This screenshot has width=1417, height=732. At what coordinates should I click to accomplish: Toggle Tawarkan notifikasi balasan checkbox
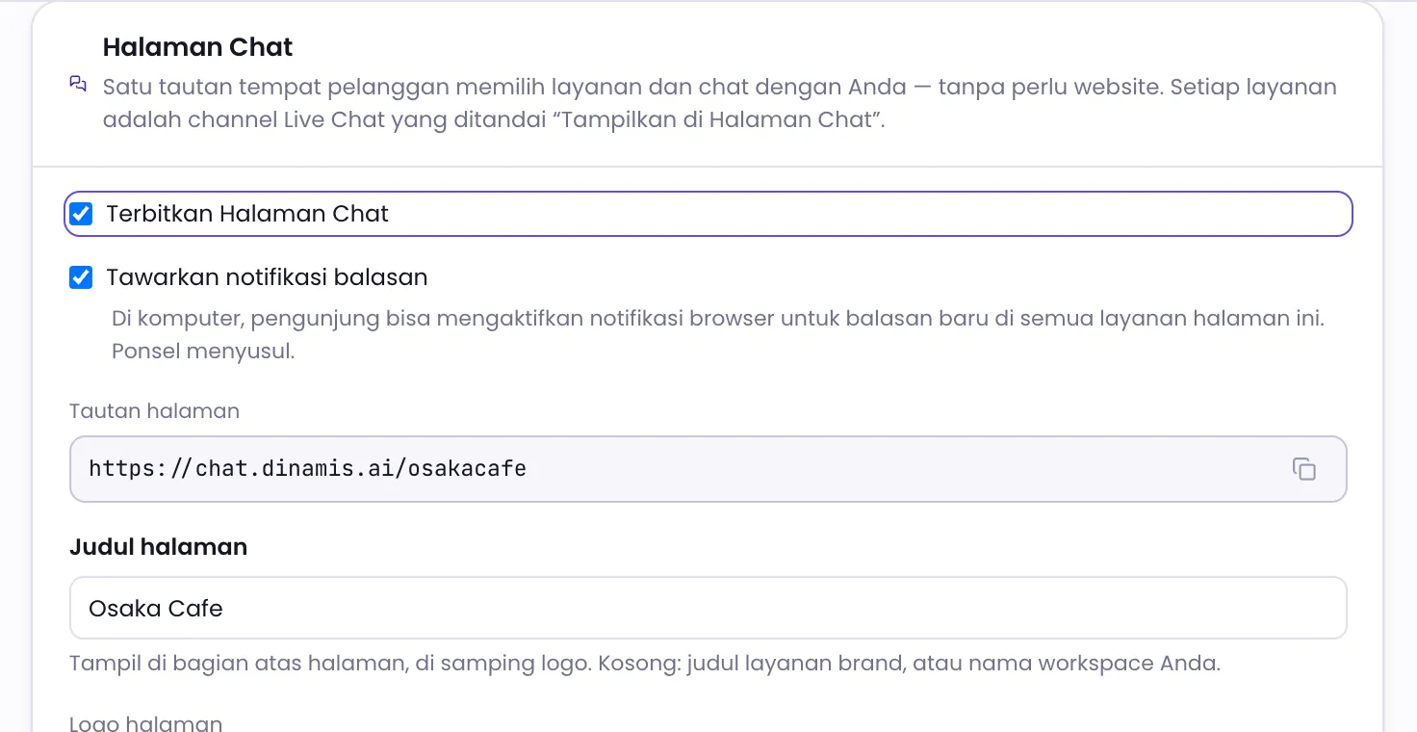pos(82,277)
